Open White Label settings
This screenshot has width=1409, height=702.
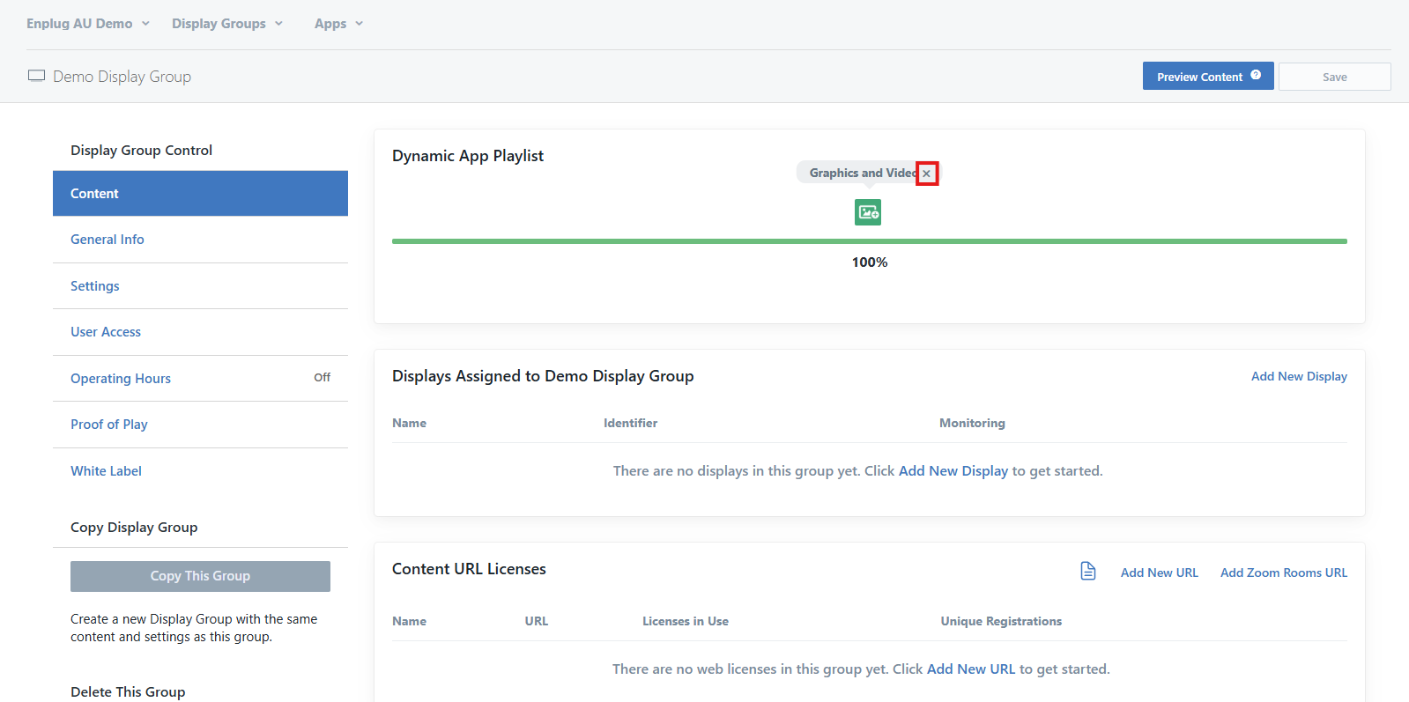107,471
